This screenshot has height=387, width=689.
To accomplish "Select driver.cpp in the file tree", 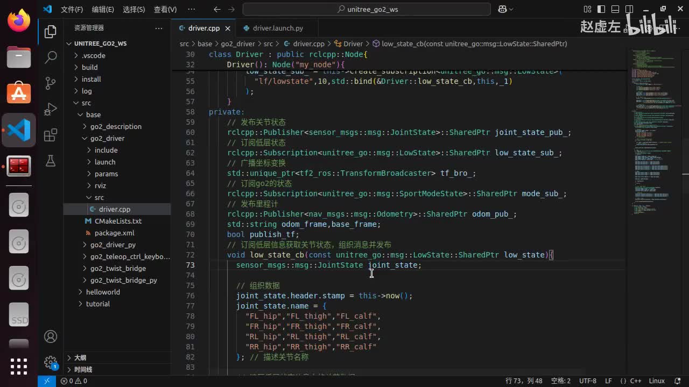I will click(x=117, y=209).
